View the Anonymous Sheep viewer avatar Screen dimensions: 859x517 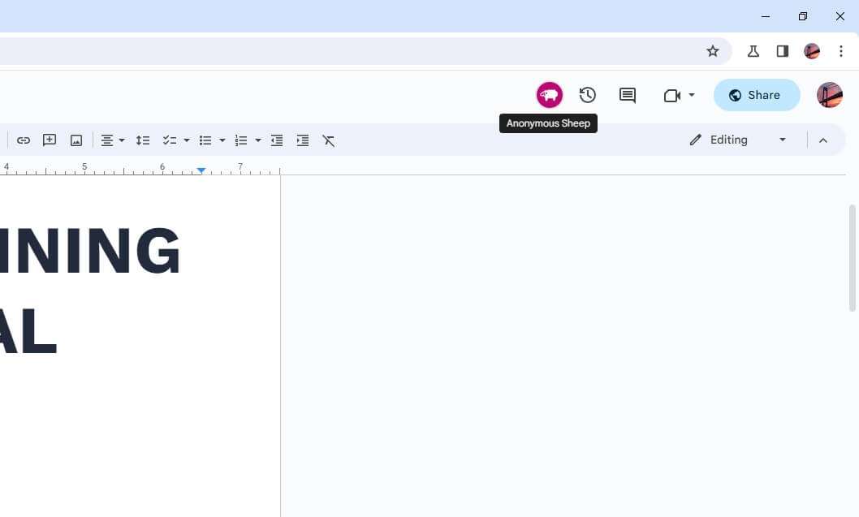[x=549, y=95]
